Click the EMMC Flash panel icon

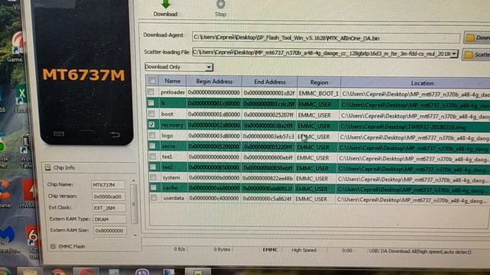tap(53, 247)
